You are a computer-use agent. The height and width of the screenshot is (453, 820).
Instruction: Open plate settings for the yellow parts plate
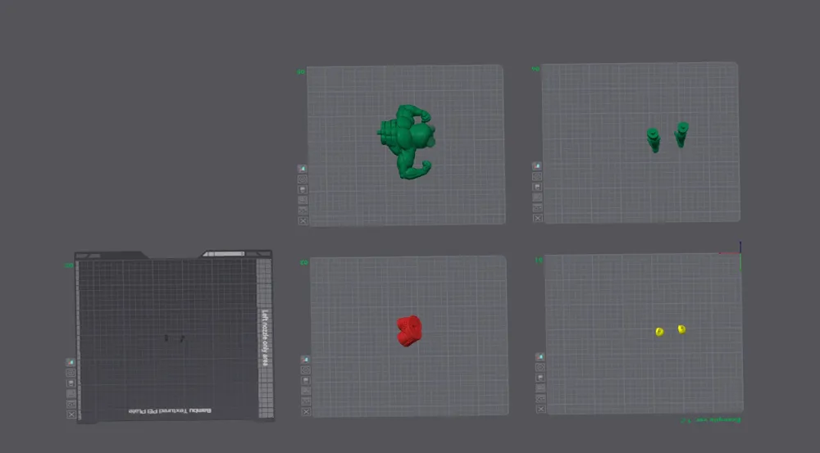[540, 367]
